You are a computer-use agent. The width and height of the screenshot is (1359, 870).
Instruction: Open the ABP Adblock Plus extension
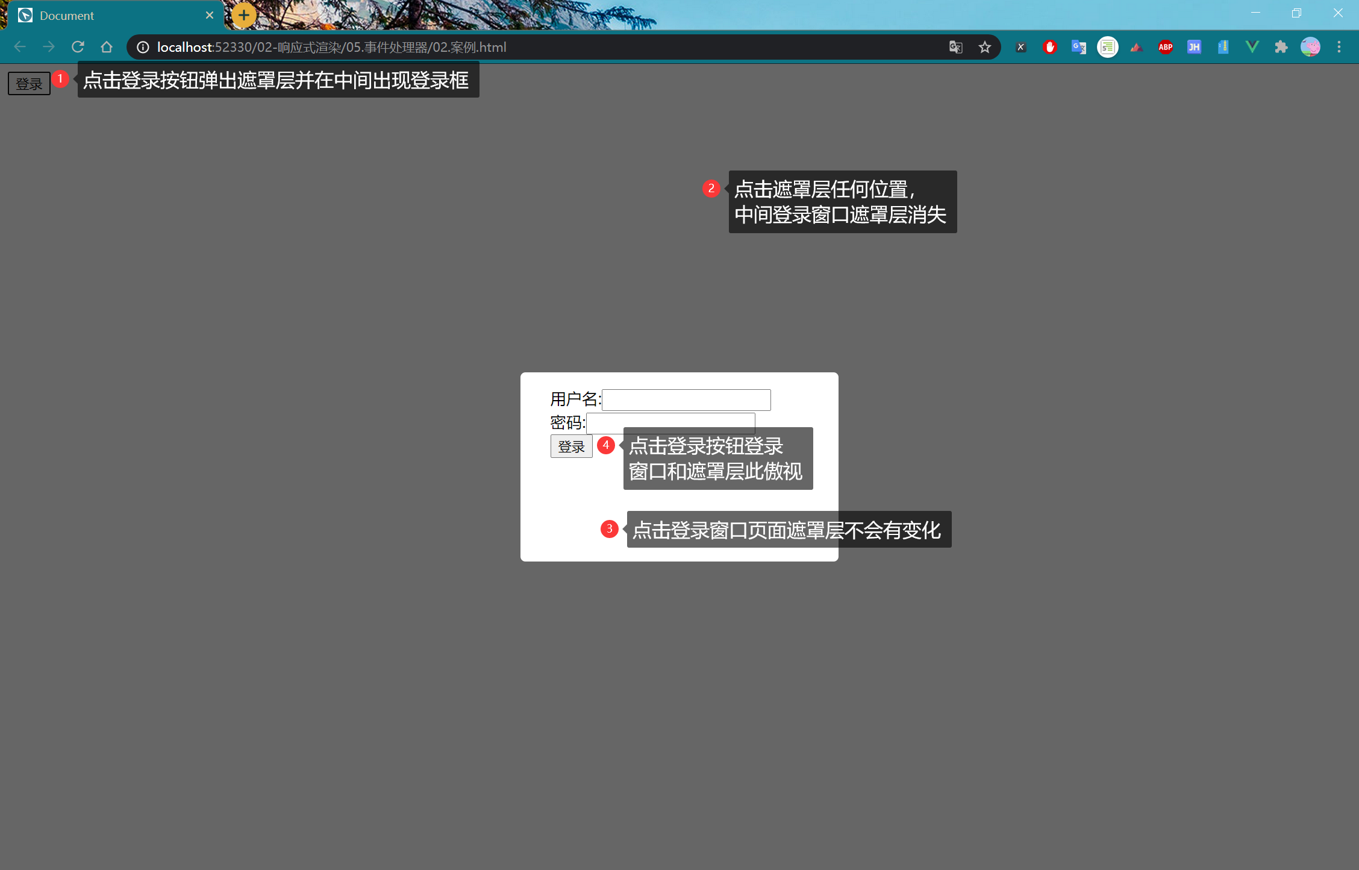[1166, 47]
